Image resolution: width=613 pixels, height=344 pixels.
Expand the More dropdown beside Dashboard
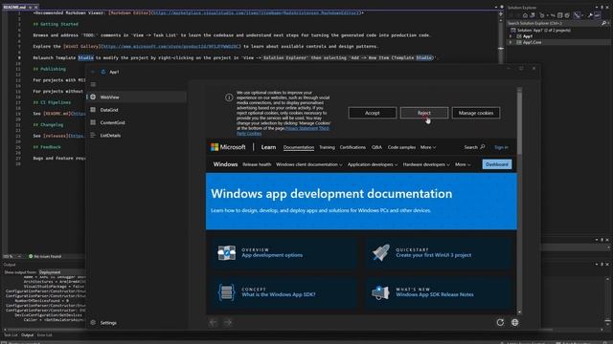coord(463,164)
